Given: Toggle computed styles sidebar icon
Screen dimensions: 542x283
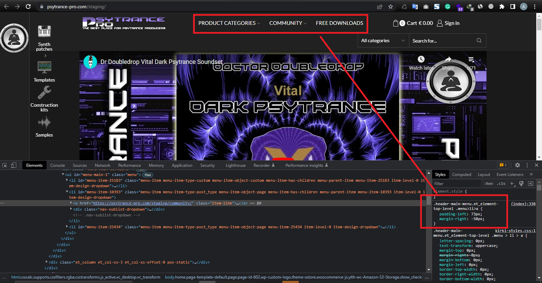Looking at the screenshot, I should [530, 183].
